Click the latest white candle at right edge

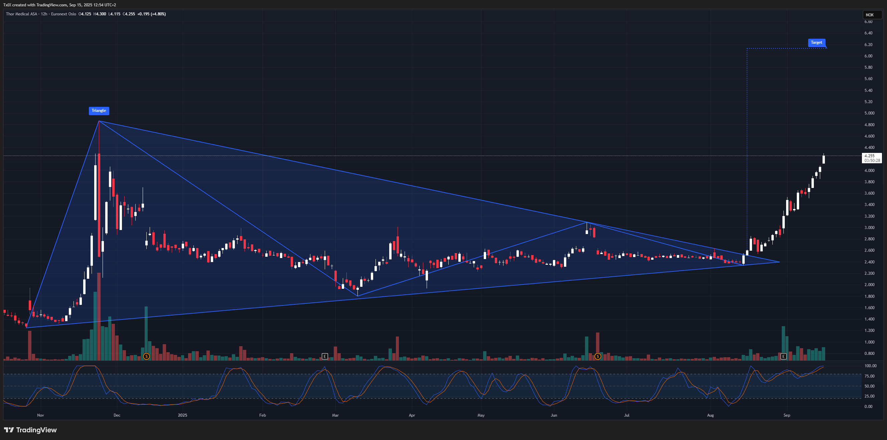pyautogui.click(x=824, y=159)
